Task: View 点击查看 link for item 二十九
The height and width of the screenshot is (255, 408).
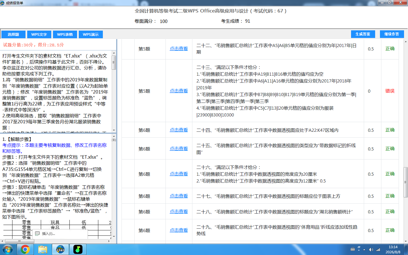Action: (x=178, y=230)
